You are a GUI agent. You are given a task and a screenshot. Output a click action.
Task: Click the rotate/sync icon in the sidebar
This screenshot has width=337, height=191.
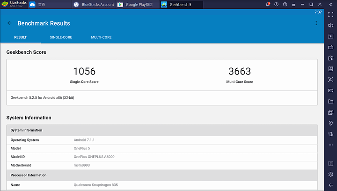click(330, 58)
